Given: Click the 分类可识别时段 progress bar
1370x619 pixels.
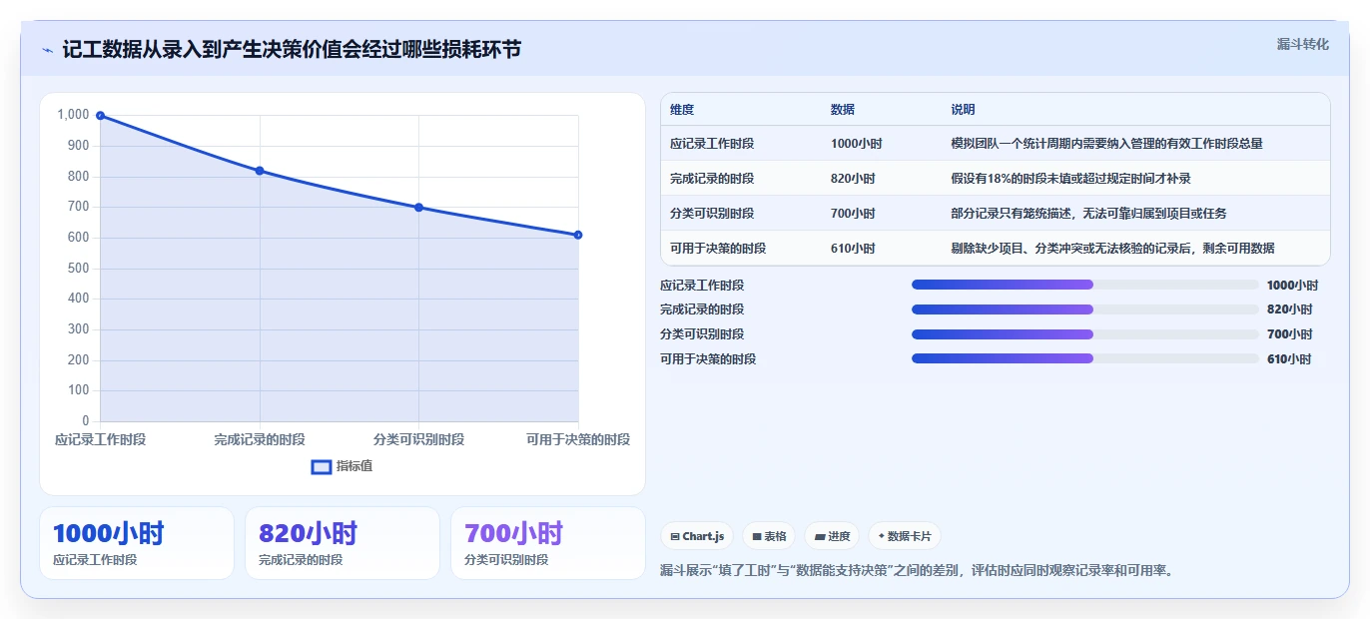Looking at the screenshot, I should coord(1084,334).
